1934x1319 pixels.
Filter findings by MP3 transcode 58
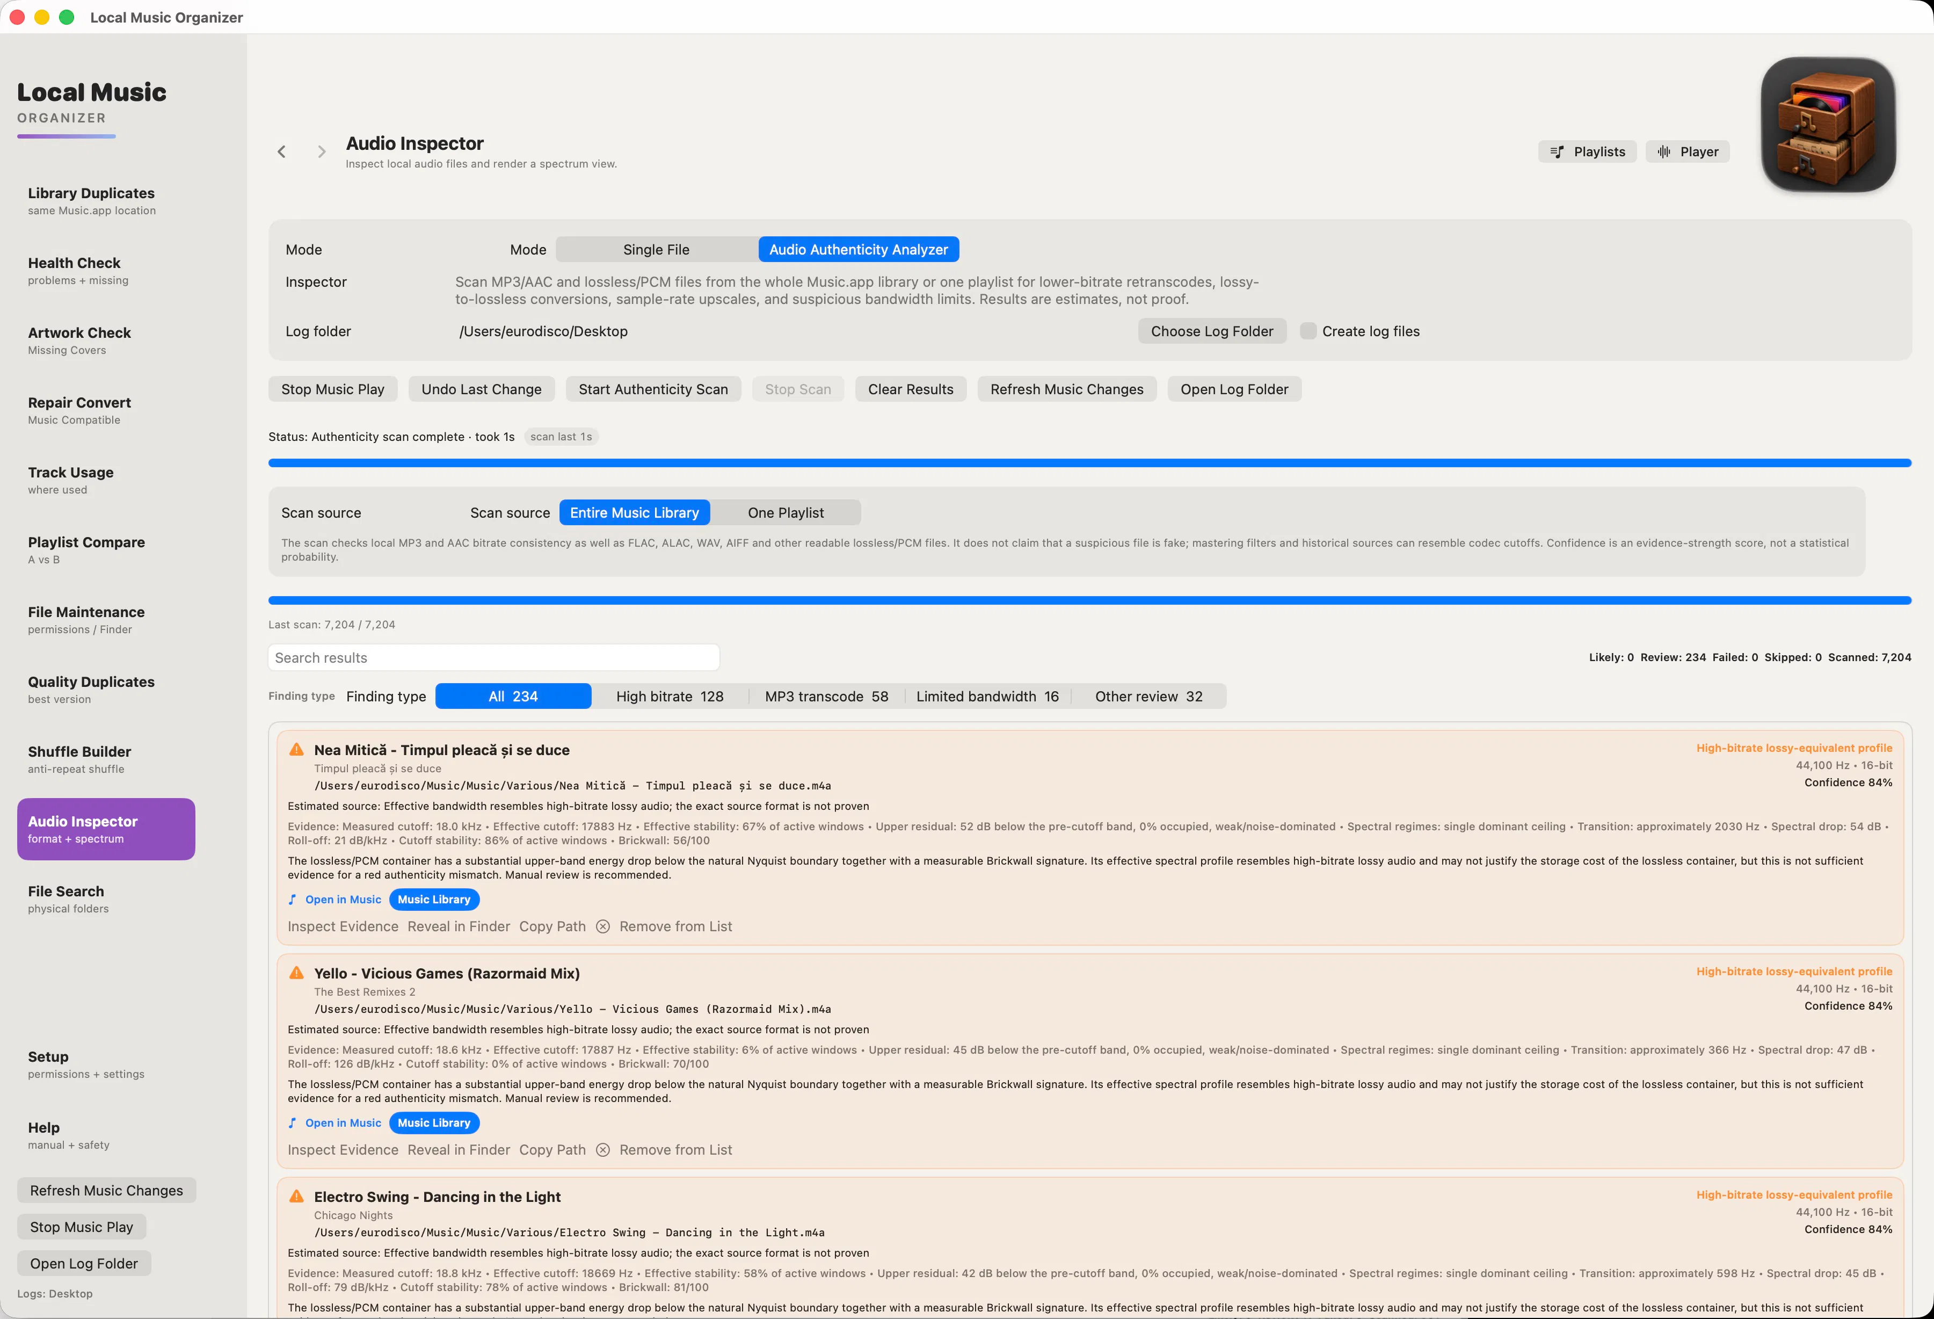(x=826, y=697)
